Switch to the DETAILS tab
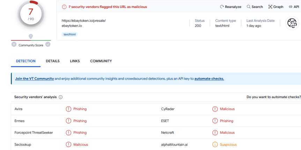 click(53, 61)
